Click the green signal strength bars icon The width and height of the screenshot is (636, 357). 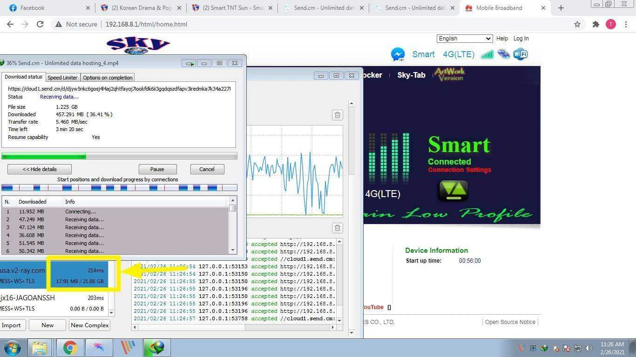coord(487,54)
